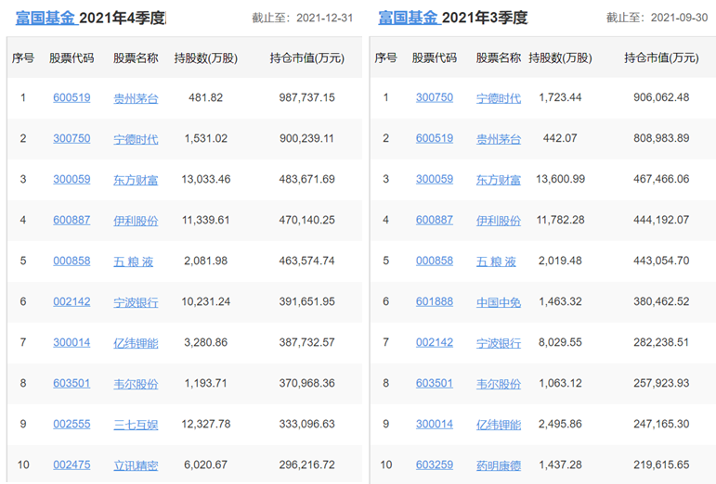Select the market value 387,732.57
Viewport: 716px width, 484px height.
(x=306, y=342)
